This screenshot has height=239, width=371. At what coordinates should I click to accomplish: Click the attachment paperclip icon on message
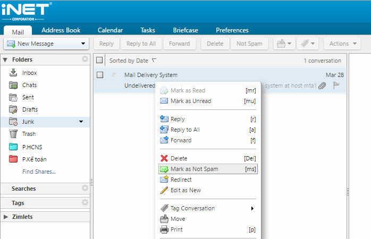(322, 86)
